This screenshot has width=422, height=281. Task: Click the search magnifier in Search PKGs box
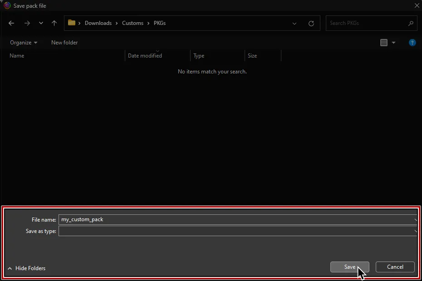(x=411, y=23)
